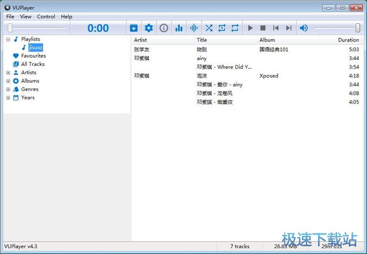The image size is (367, 254).
Task: Skip to the next track
Action: pos(289,28)
